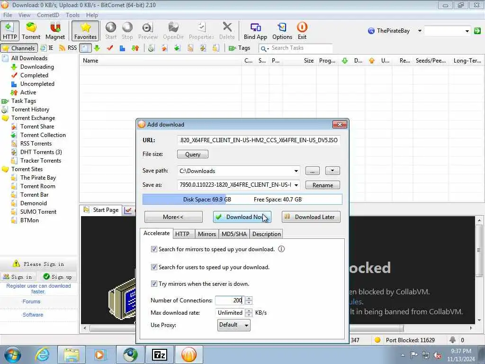Click the URL input field
This screenshot has height=364, width=485.
pyautogui.click(x=259, y=140)
